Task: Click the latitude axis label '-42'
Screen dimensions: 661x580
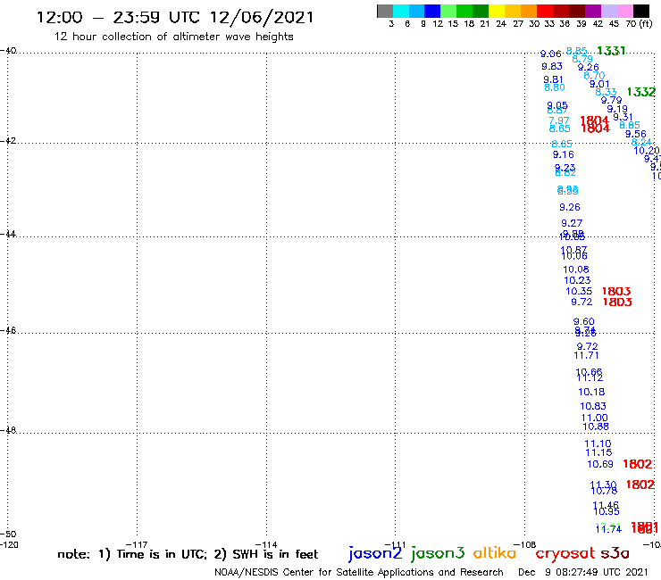Action: [8, 140]
